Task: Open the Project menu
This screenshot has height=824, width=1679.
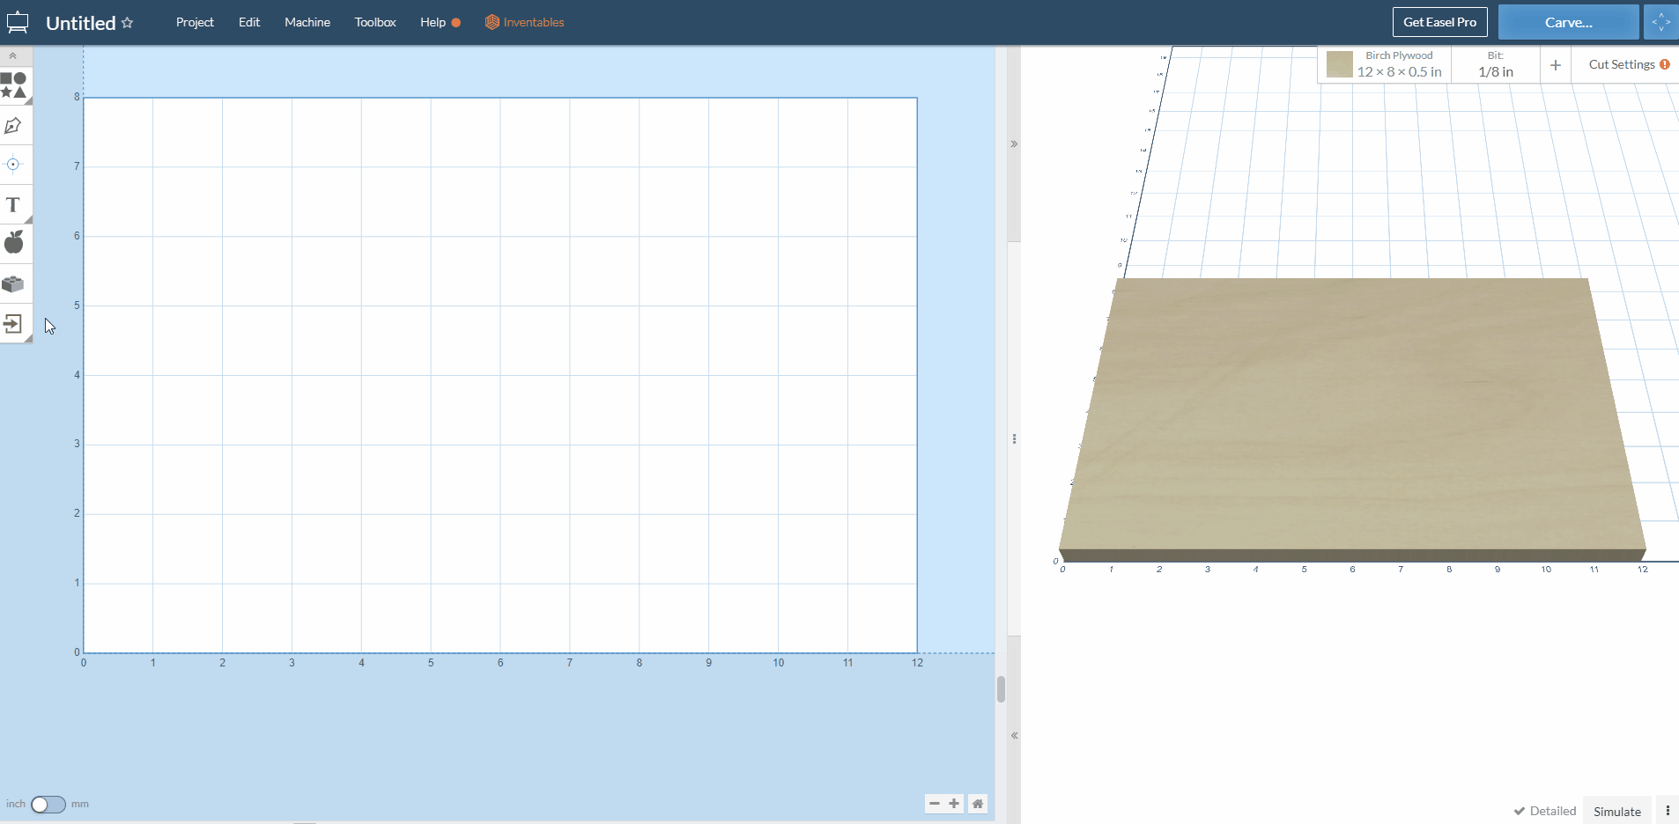Action: pyautogui.click(x=195, y=22)
